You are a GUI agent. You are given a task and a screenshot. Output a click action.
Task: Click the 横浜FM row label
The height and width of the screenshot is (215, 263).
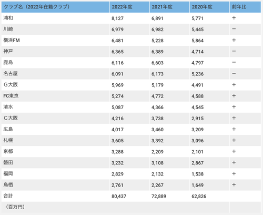[x=12, y=40]
